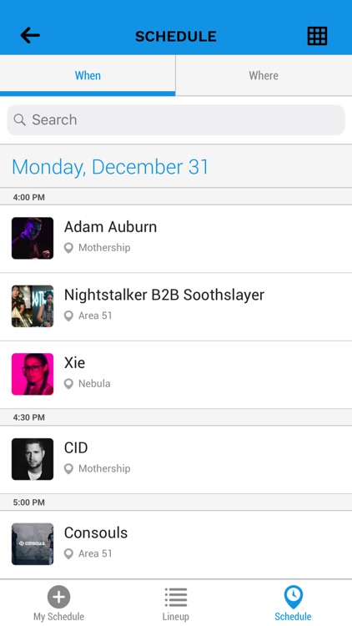Image resolution: width=352 pixels, height=626 pixels.
Task: Select the When tab
Action: coord(88,75)
